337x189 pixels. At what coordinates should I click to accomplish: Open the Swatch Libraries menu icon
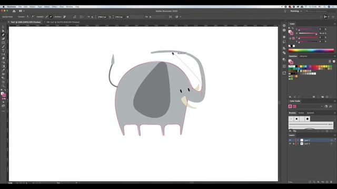[290, 97]
